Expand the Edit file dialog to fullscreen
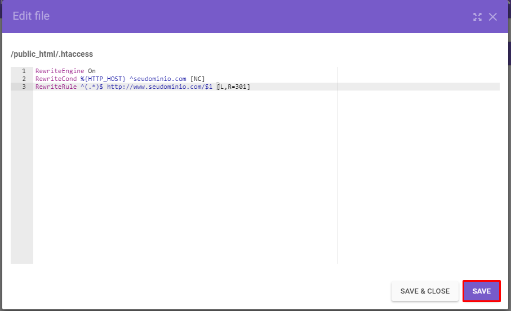This screenshot has width=511, height=311. click(477, 17)
